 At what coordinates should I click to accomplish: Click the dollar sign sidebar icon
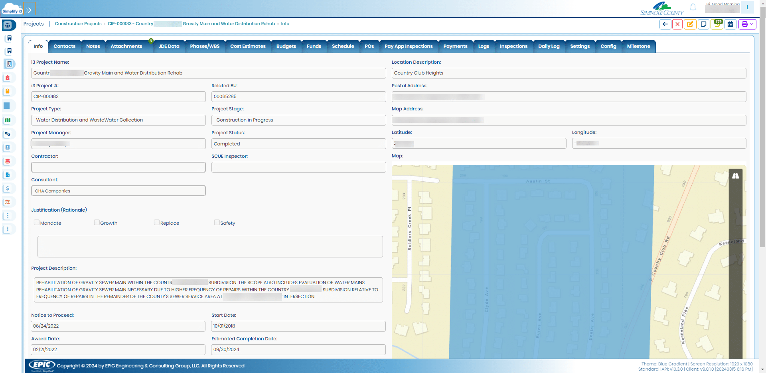tap(8, 188)
